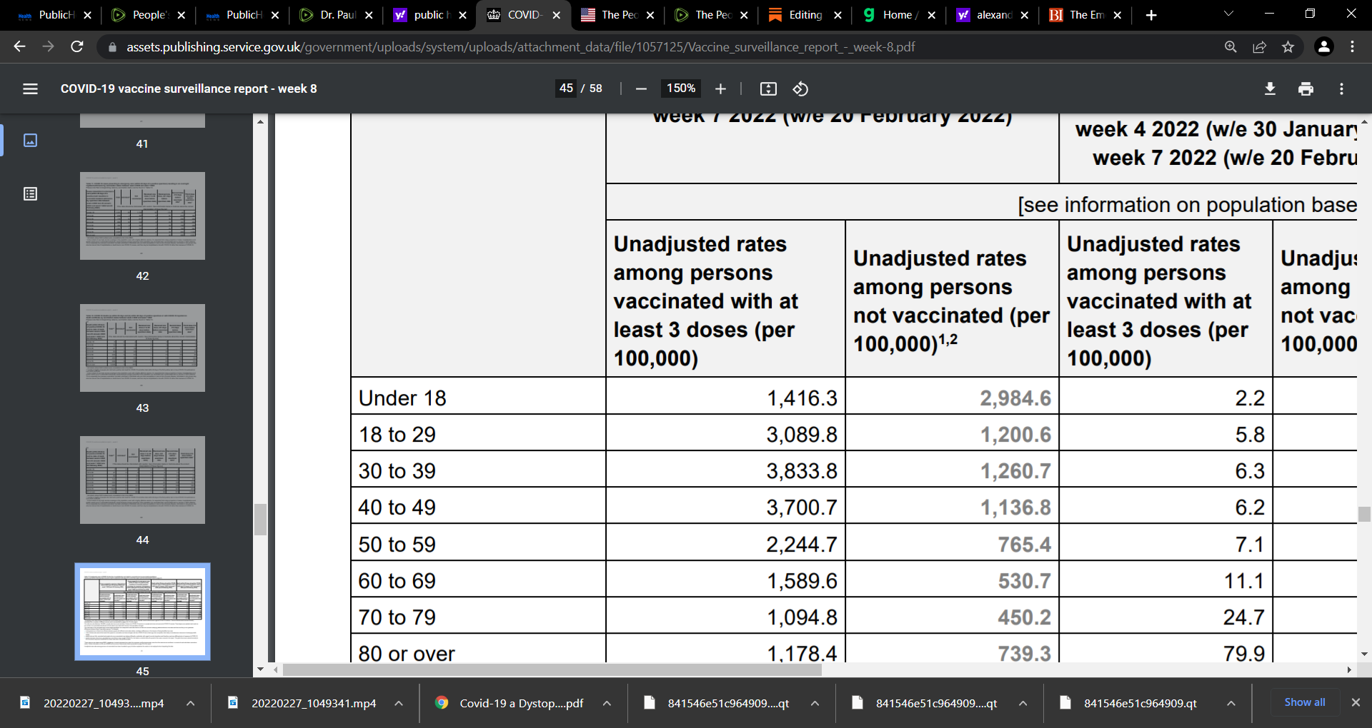This screenshot has height=728, width=1372.
Task: Open the PDF viewer more actions menu
Action: (x=1341, y=89)
